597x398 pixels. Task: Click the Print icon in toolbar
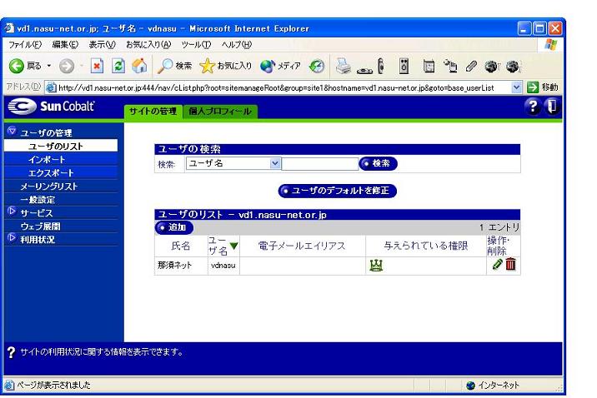(343, 66)
